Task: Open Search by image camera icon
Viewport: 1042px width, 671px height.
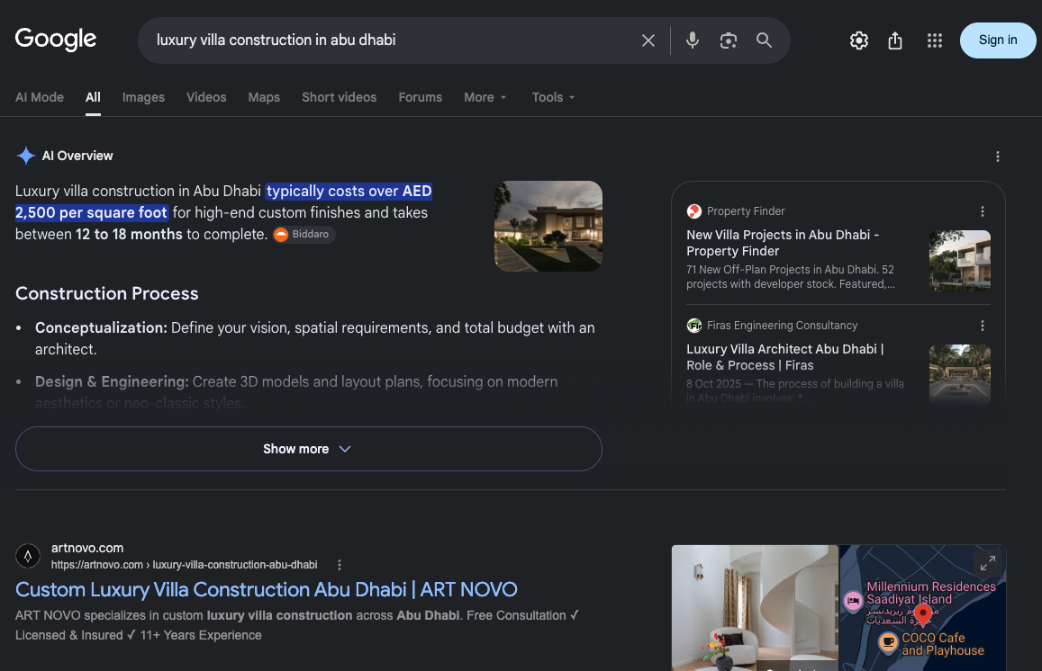Action: click(728, 40)
